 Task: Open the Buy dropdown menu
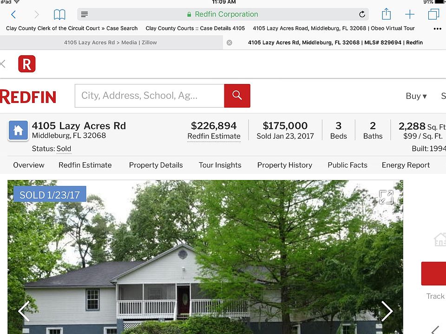pos(416,96)
